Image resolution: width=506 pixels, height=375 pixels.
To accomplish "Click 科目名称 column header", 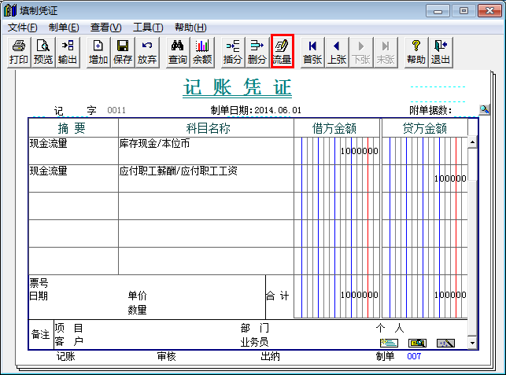I will coord(206,128).
